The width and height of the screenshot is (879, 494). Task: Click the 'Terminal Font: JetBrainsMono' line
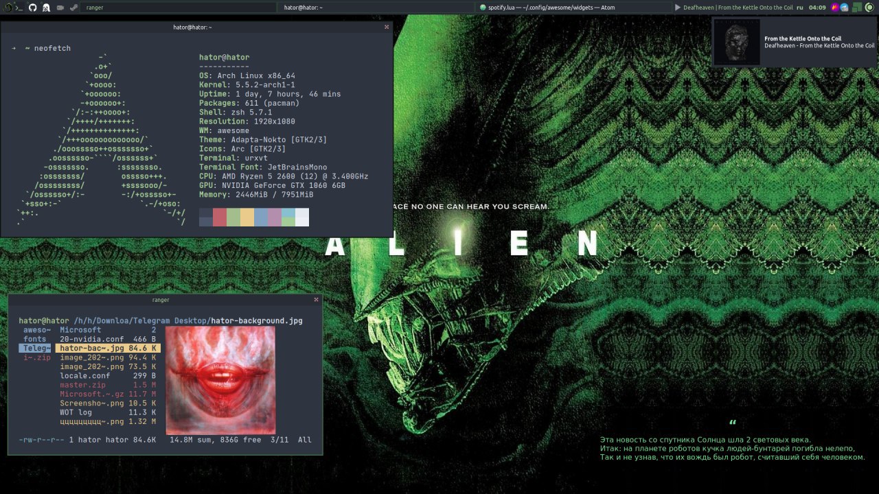click(263, 167)
